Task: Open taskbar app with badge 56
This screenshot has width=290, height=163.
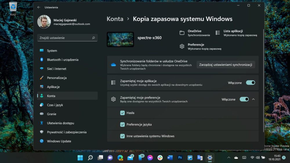Action: (x=141, y=157)
